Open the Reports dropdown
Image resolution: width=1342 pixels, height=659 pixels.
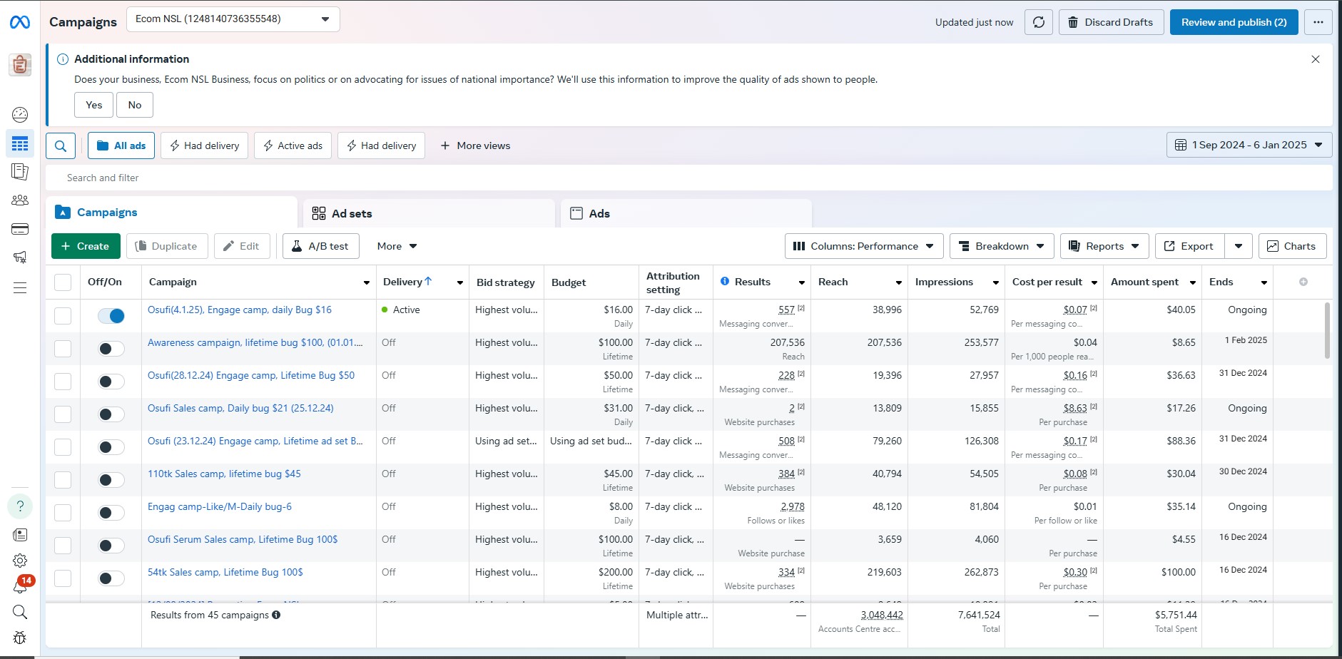point(1104,246)
